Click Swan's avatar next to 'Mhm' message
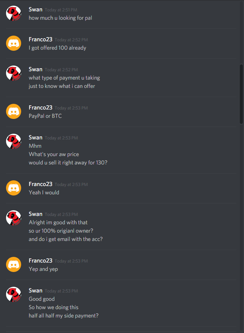Viewport: 244px width, 333px height. pos(14,141)
